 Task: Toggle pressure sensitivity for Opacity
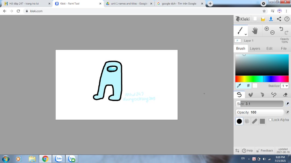pos(287,112)
